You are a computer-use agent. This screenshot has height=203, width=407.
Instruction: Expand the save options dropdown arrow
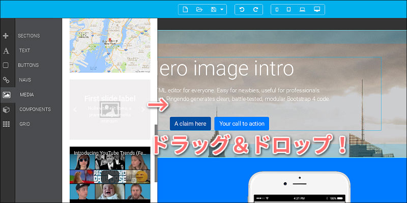(222, 10)
